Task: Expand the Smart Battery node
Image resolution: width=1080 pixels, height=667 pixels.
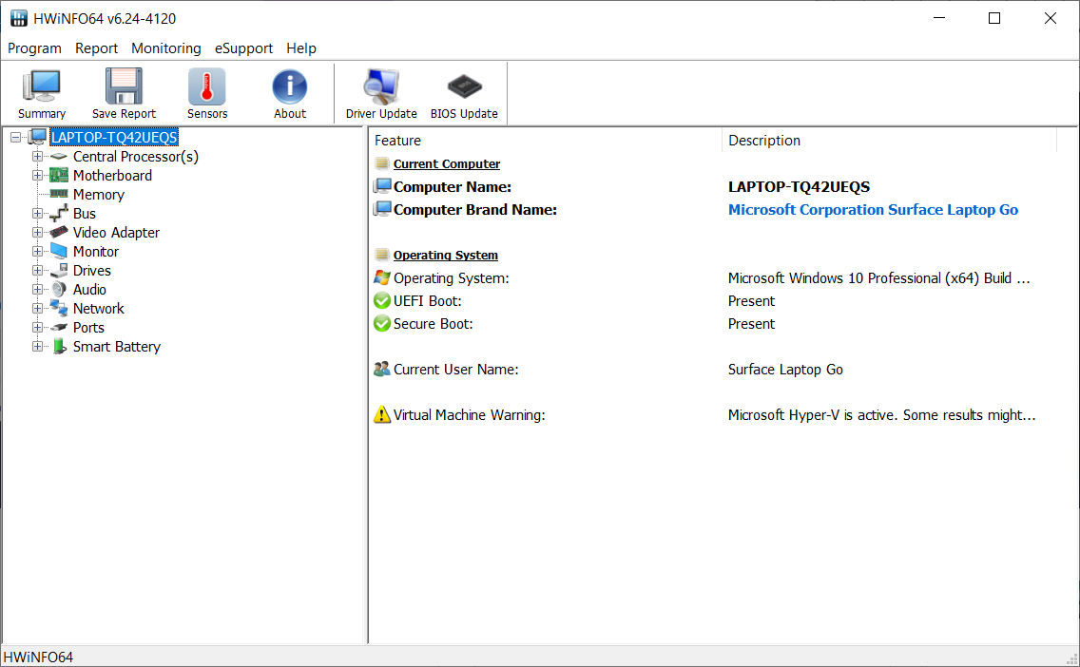Action: [x=38, y=346]
